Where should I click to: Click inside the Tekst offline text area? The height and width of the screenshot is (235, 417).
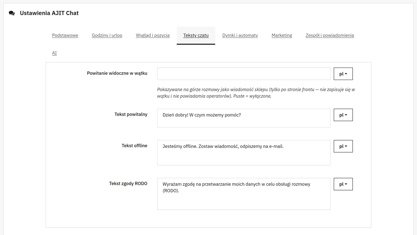[x=244, y=153]
